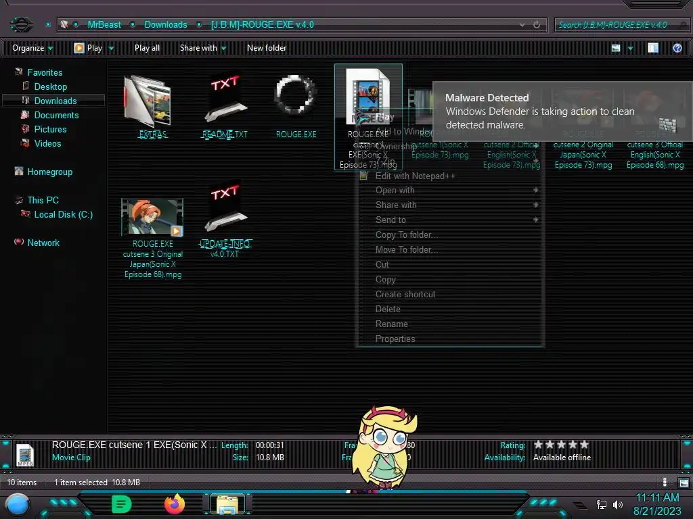Open the address bar history dropdown

point(522,25)
